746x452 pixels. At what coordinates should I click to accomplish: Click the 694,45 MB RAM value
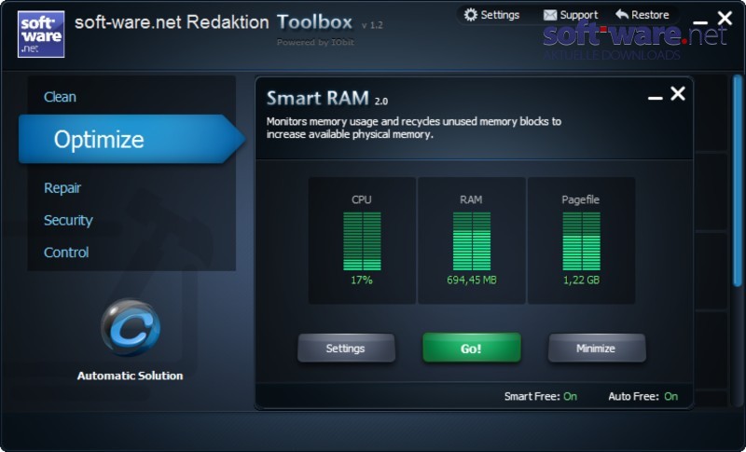click(472, 280)
